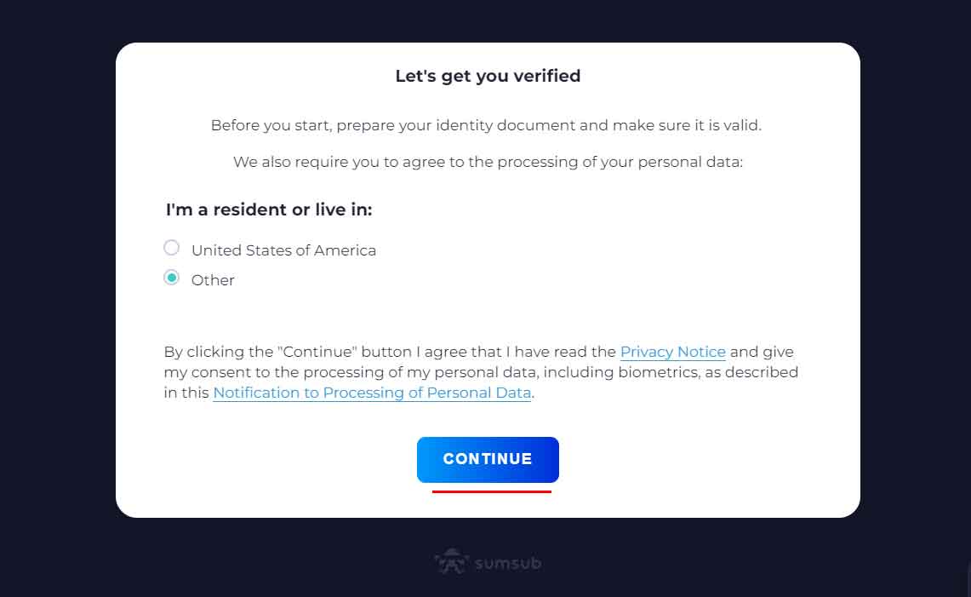Click the "I'm a resident or live in:" heading
The height and width of the screenshot is (597, 971).
269,210
